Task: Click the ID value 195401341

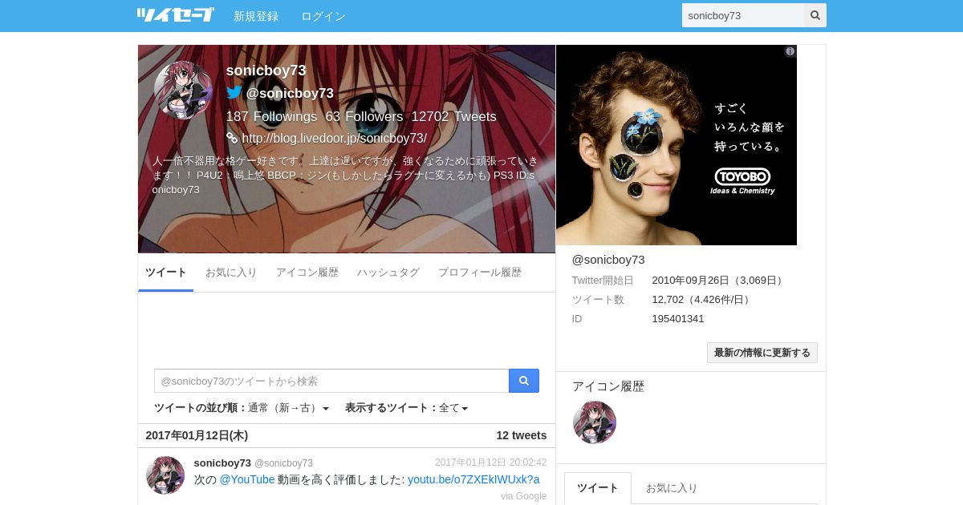Action: (x=678, y=319)
